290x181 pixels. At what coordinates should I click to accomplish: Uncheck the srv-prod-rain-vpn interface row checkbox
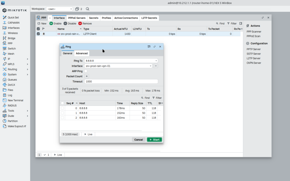(x=38, y=34)
